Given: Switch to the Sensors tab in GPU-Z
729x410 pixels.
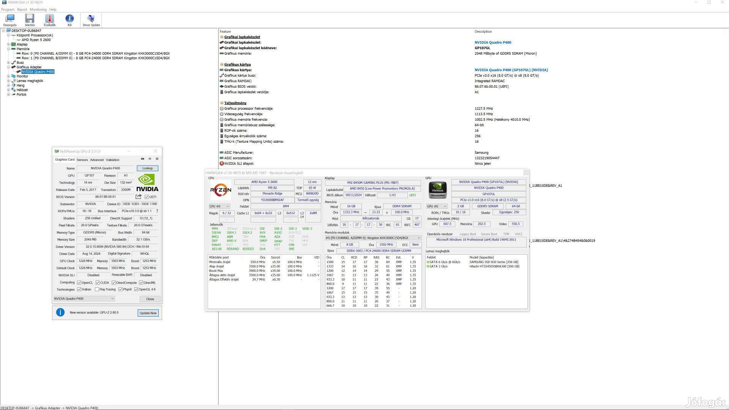Looking at the screenshot, I should (82, 160).
